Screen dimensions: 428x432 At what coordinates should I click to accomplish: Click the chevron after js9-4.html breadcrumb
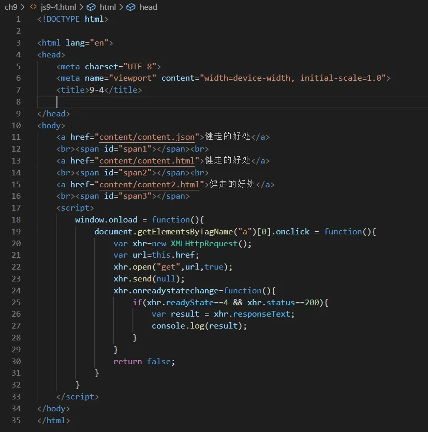[x=81, y=7]
